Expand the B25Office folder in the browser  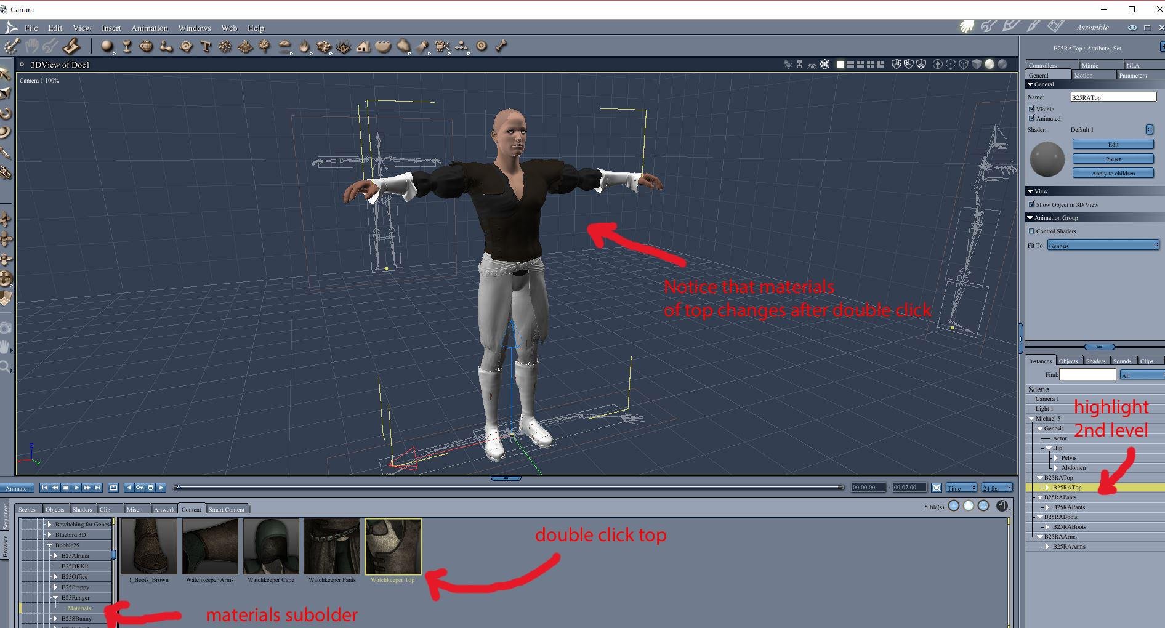click(x=56, y=577)
